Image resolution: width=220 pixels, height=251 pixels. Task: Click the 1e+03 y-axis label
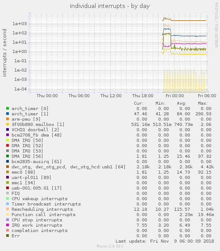point(19,24)
